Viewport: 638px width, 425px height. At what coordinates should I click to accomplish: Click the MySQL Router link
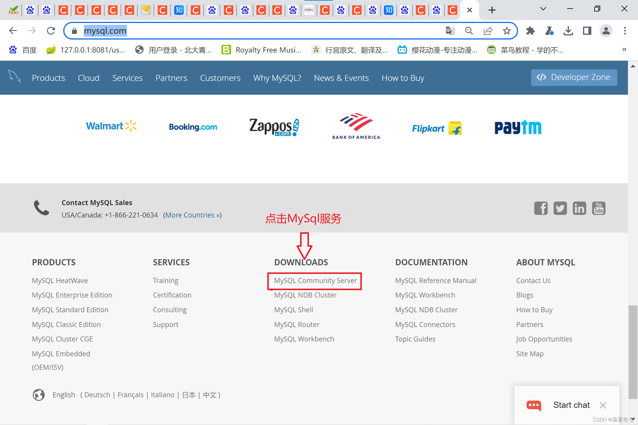click(297, 325)
